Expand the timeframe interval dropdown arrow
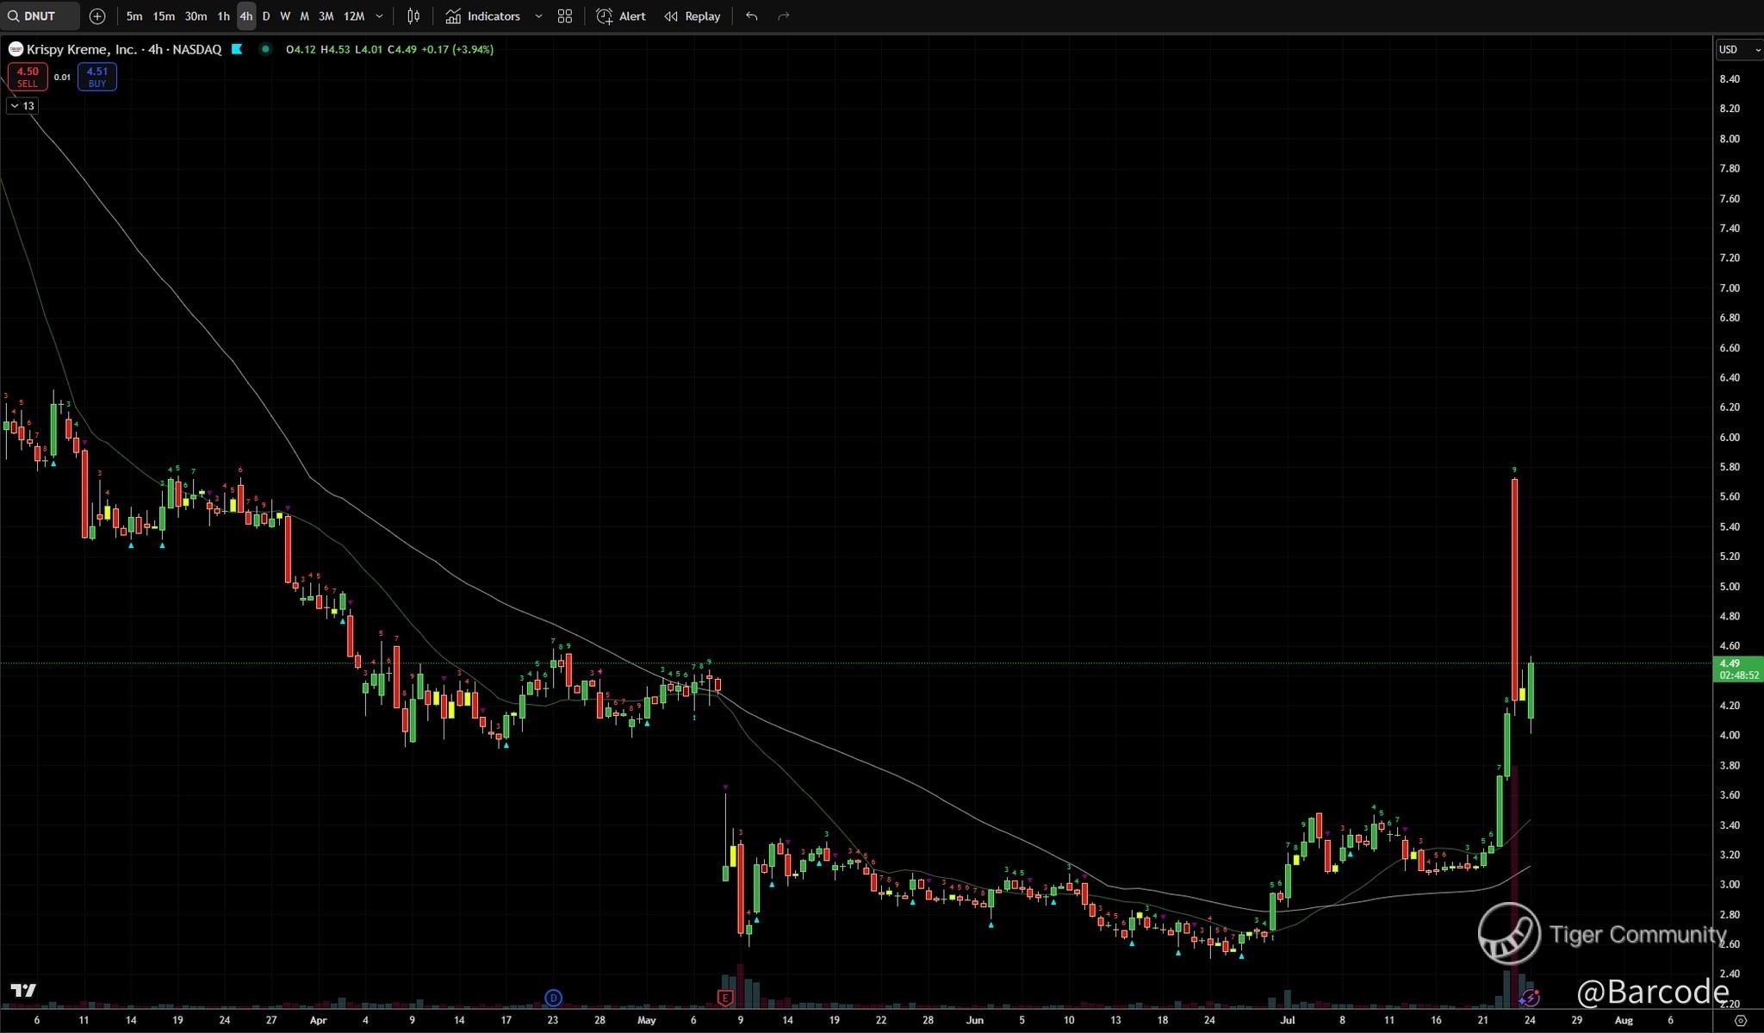The image size is (1764, 1033). (379, 16)
